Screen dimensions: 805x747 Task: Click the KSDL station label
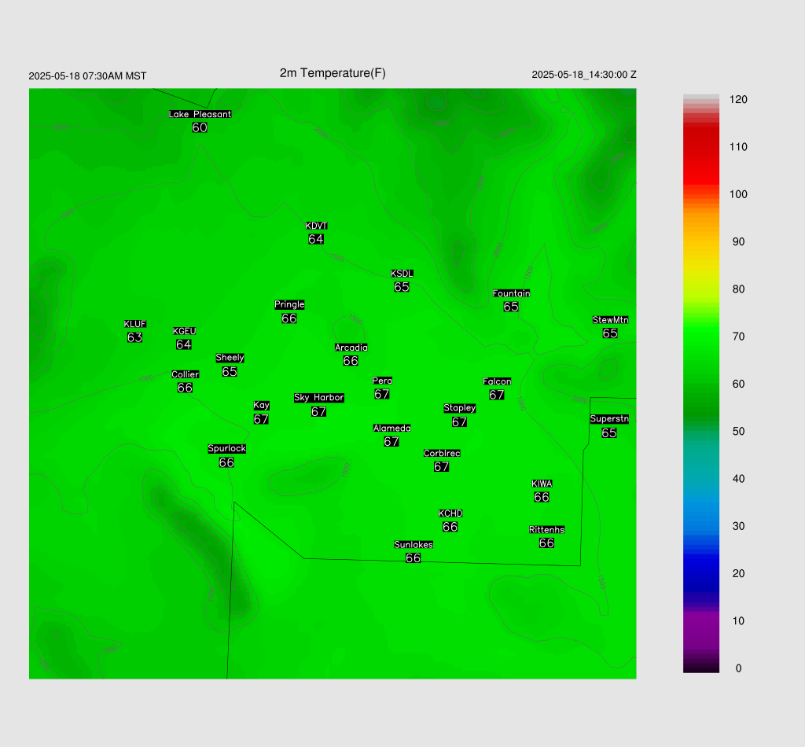(x=402, y=274)
